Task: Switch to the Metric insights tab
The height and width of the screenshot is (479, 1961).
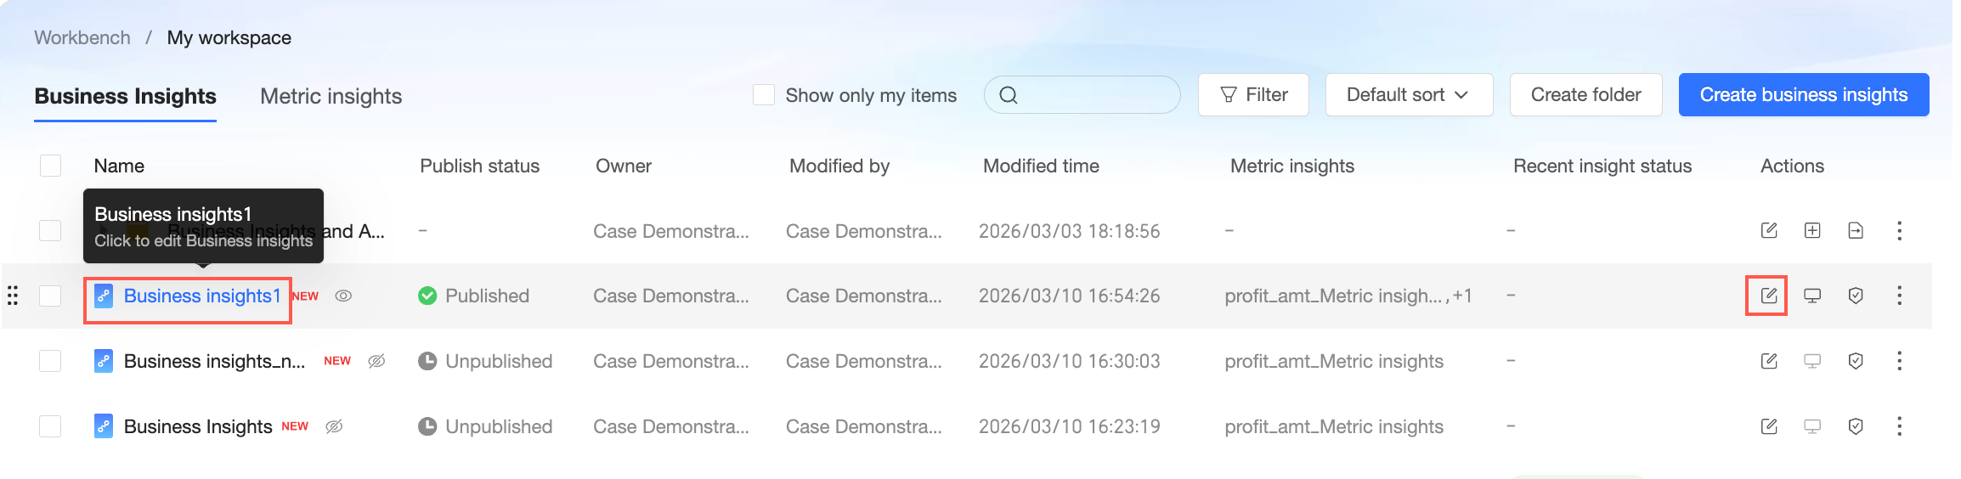Action: click(331, 96)
